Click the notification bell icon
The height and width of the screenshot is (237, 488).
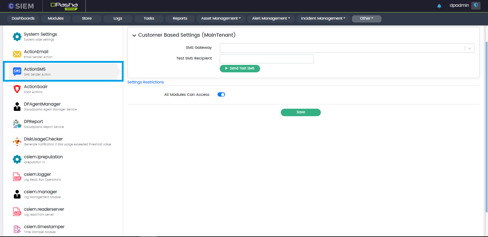tap(439, 6)
